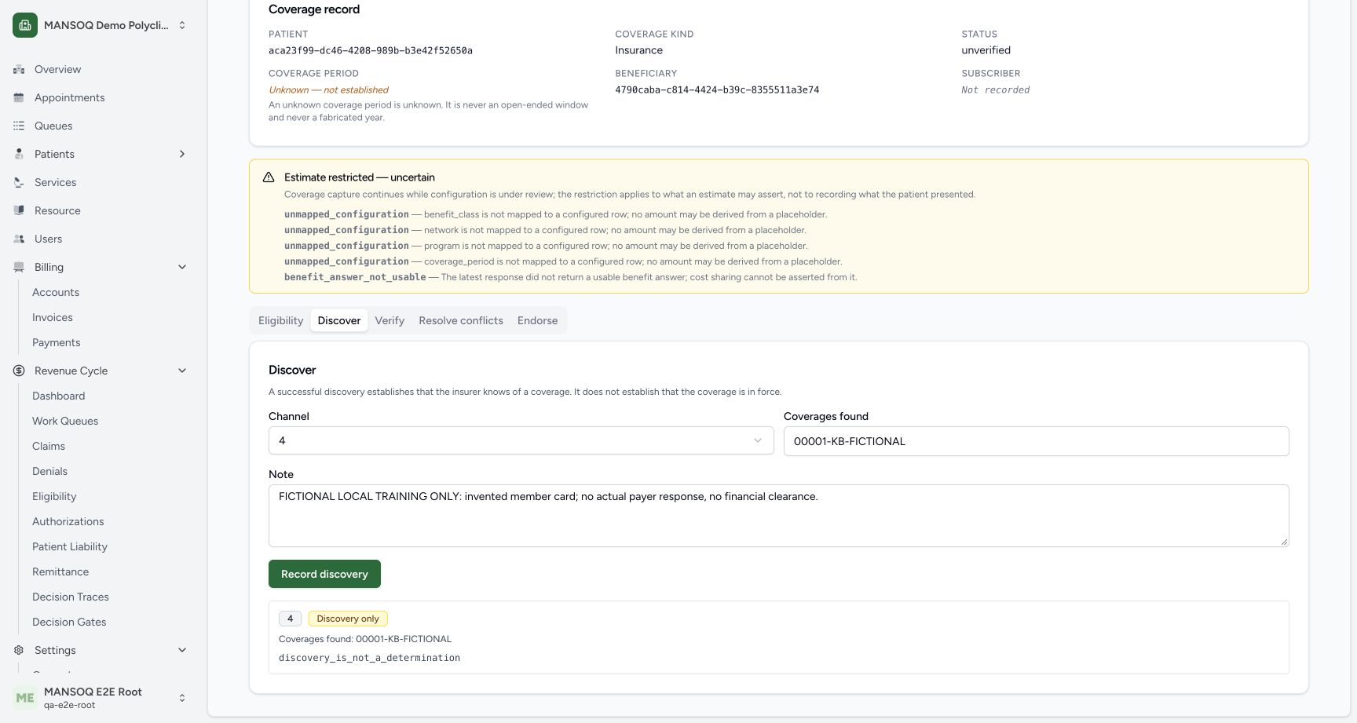This screenshot has width=1357, height=723.
Task: Click the ME user avatar
Action: point(25,697)
